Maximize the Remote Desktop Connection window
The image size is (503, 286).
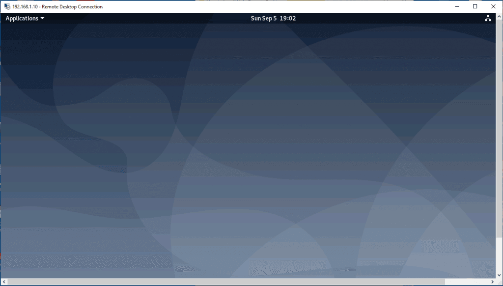click(x=475, y=7)
